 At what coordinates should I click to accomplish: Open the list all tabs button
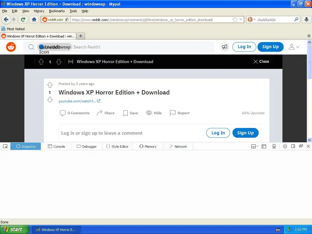point(309,36)
